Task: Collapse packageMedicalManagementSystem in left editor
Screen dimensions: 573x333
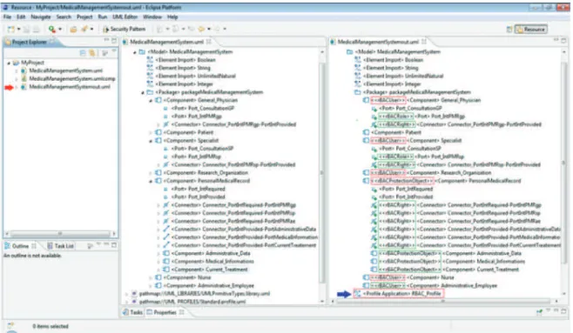Action: click(x=143, y=92)
